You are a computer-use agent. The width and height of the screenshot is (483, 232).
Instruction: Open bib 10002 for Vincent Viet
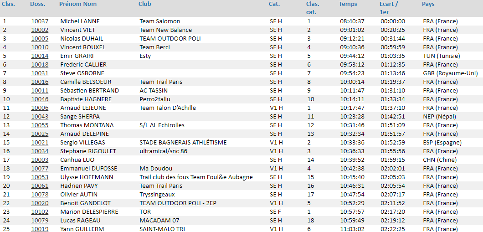click(40, 30)
